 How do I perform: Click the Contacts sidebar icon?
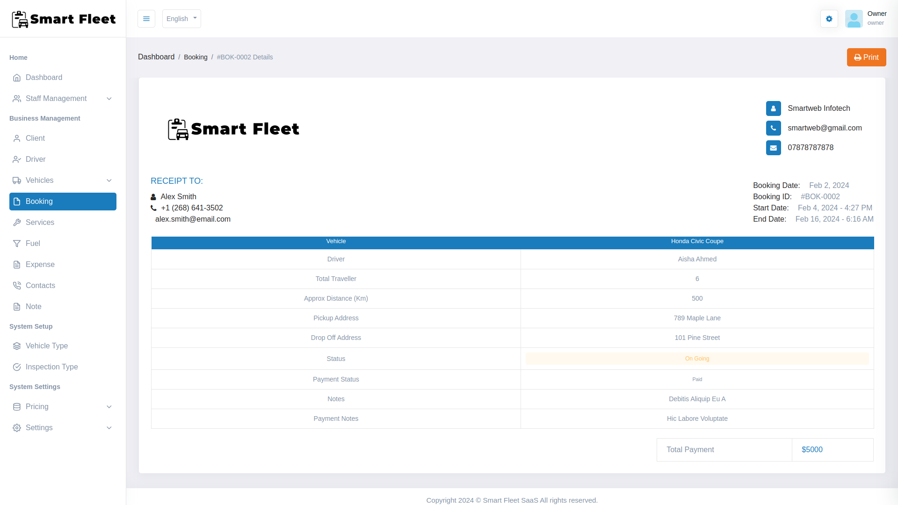point(17,286)
